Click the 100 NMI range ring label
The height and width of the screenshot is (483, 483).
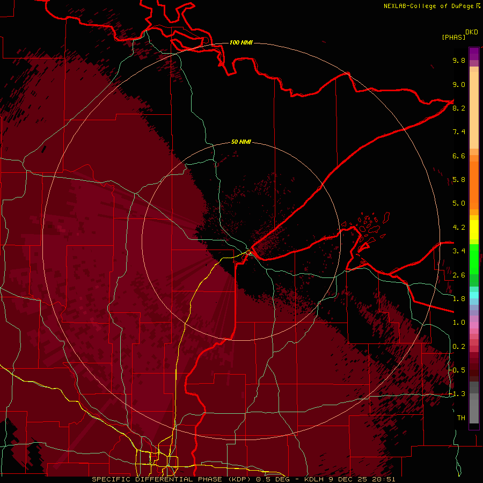pos(241,42)
